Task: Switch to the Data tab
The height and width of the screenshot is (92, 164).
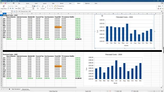Action: click(x=53, y=3)
